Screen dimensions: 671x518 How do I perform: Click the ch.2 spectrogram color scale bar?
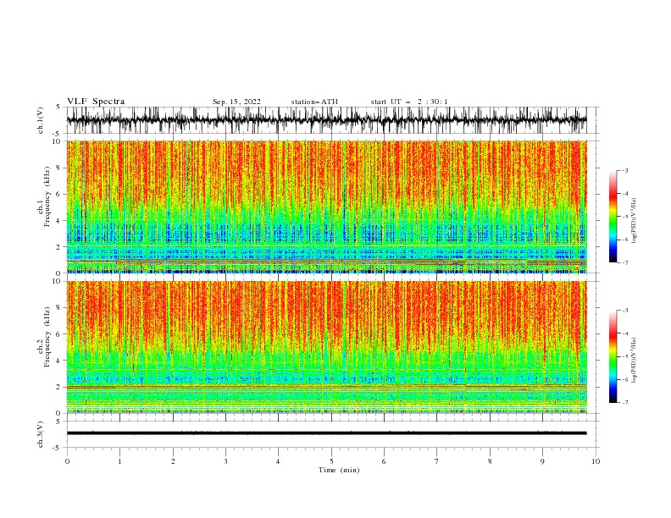pyautogui.click(x=613, y=356)
